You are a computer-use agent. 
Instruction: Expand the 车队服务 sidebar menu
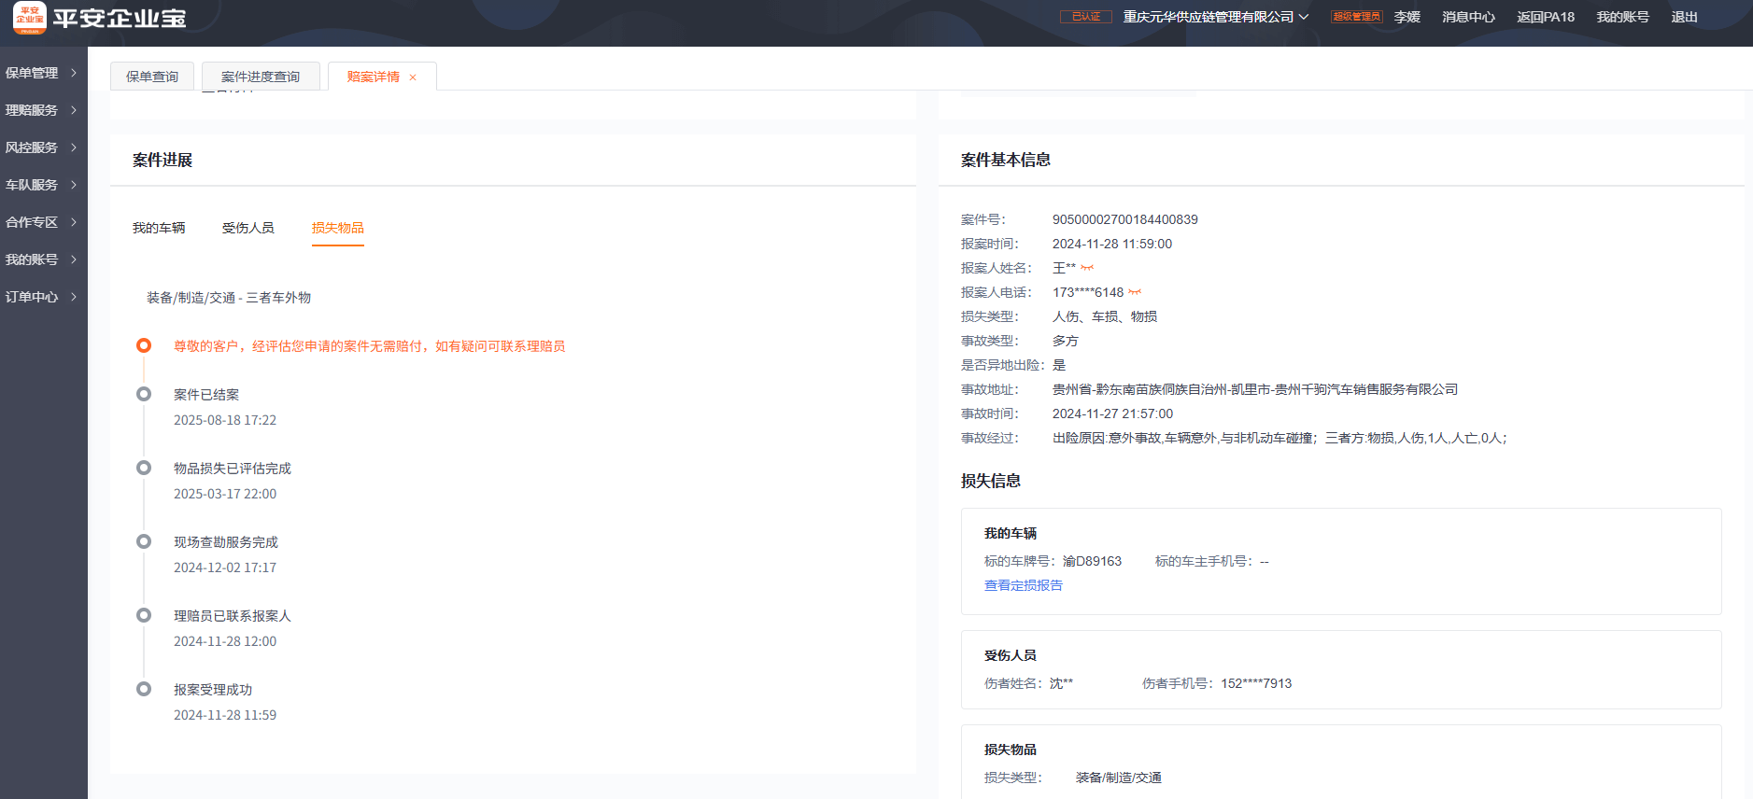pos(42,185)
